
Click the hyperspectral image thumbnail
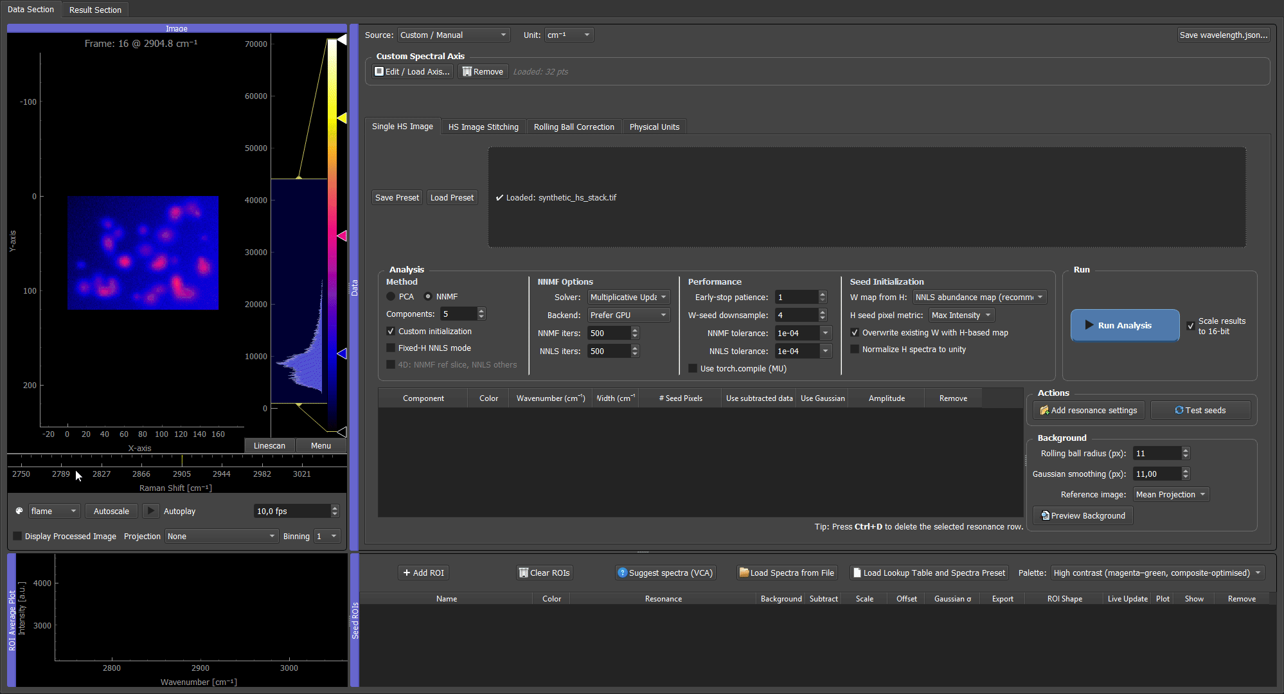click(143, 253)
